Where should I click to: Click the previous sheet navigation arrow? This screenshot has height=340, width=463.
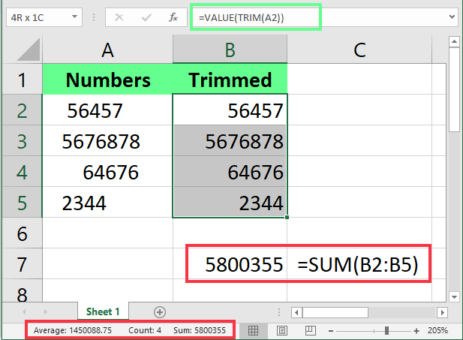pos(24,311)
